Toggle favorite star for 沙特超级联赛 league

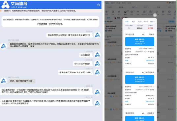pos(106,42)
